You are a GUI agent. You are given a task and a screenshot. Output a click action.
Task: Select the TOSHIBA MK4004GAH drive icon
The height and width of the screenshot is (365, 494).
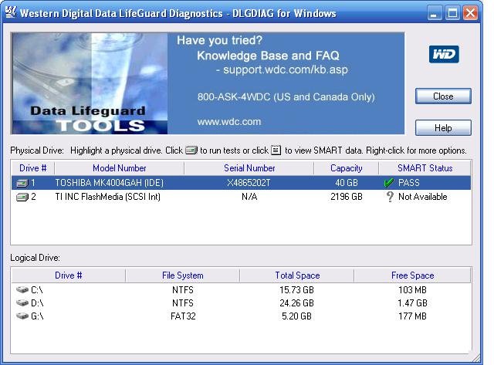pyautogui.click(x=22, y=183)
